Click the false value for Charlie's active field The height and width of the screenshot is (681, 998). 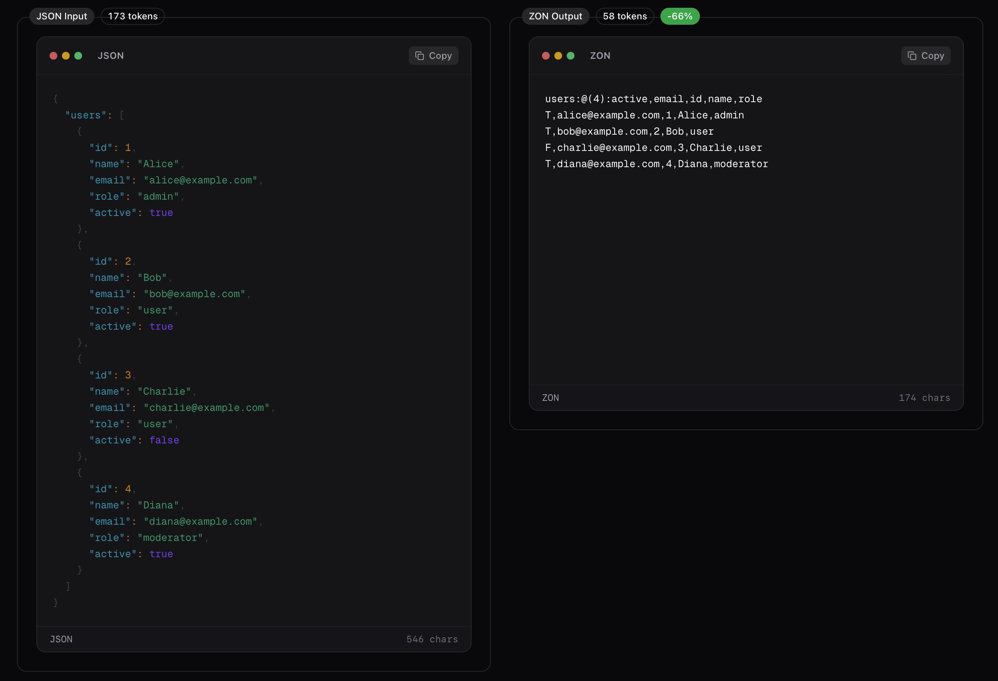click(164, 440)
